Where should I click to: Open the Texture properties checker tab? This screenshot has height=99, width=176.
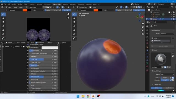pyautogui.click(x=147, y=70)
